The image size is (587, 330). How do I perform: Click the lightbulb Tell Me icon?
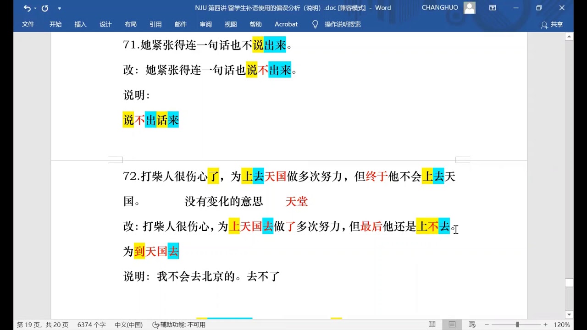(x=315, y=24)
